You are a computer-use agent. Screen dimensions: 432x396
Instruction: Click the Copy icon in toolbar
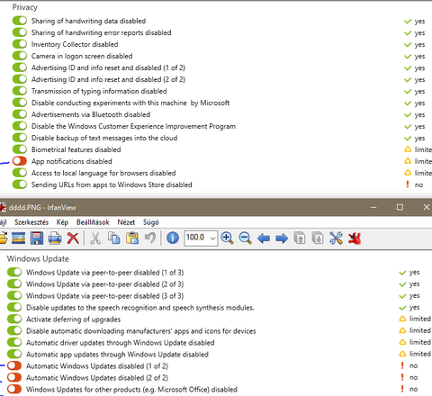[x=113, y=238]
